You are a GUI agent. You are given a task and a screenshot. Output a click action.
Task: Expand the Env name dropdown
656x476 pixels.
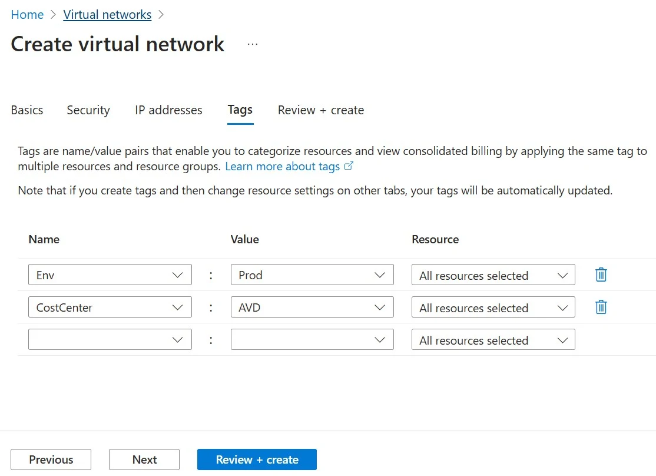[177, 275]
